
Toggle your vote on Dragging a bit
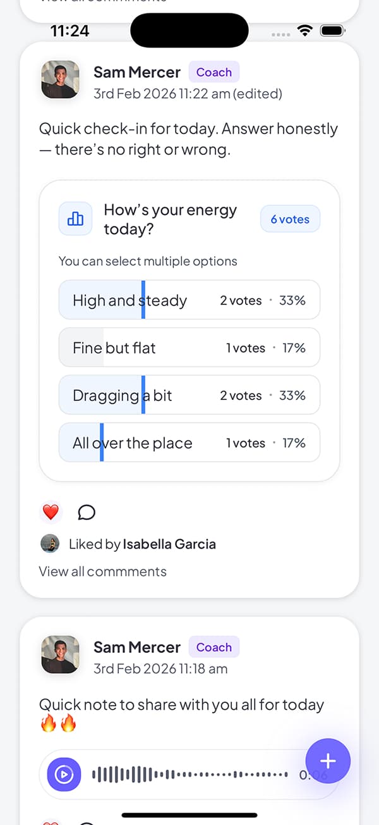pyautogui.click(x=189, y=395)
